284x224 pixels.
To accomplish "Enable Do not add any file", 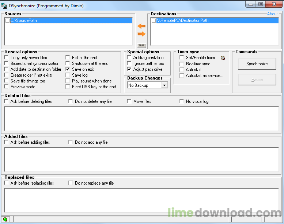I will (71, 142).
